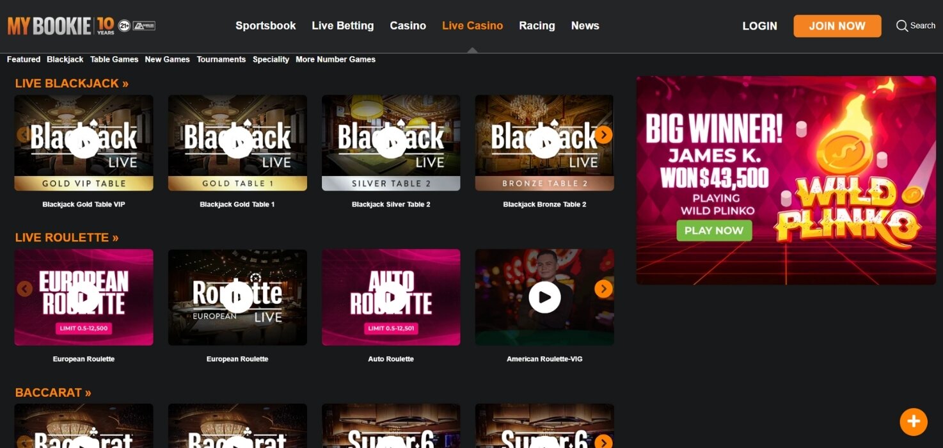
Task: Click Baccarat row right arrow
Action: point(603,442)
